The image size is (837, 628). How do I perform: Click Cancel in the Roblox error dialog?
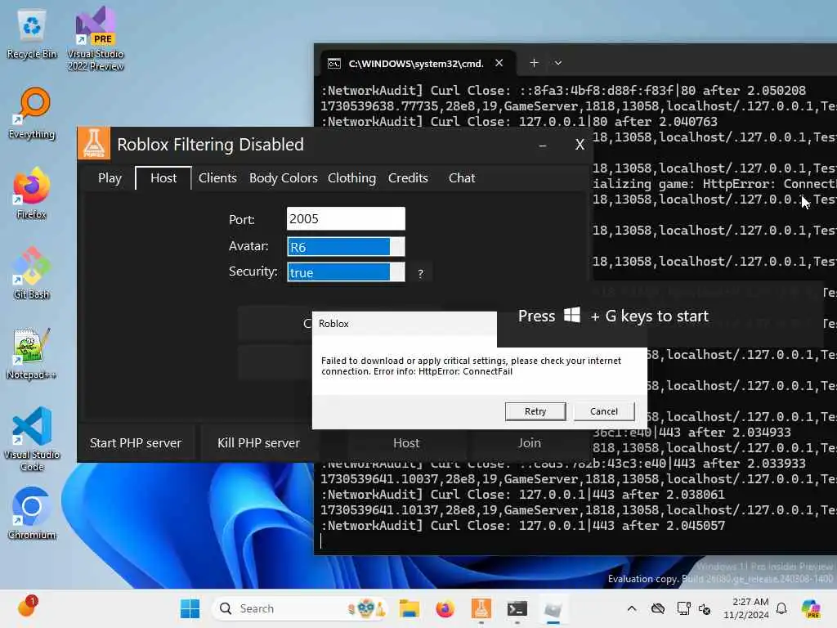pyautogui.click(x=604, y=411)
